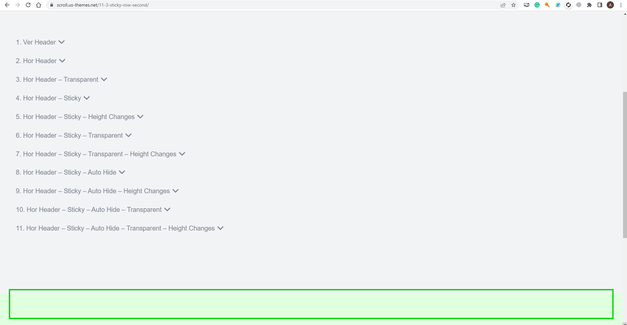Expand the '1. Ver Header' section
627x325 pixels.
coord(61,42)
